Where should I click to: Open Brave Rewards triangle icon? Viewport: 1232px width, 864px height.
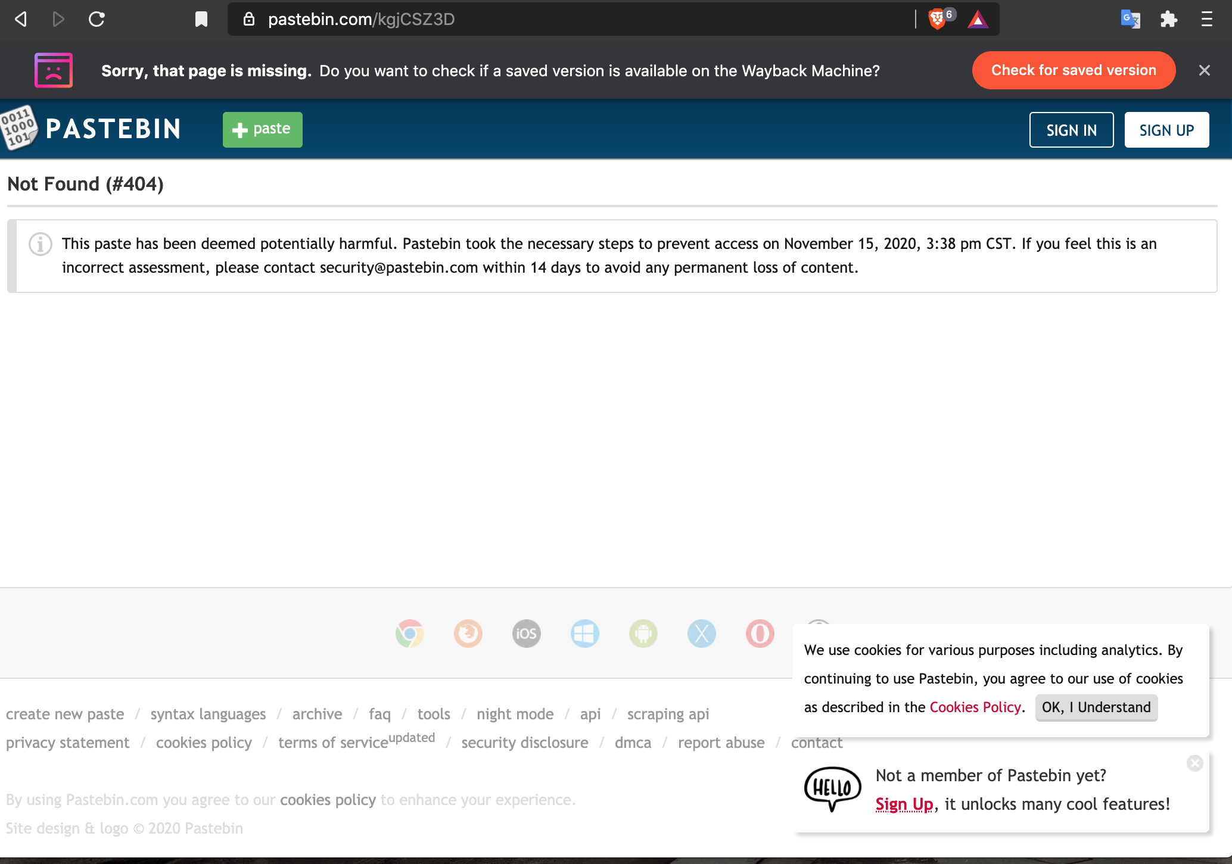978,20
